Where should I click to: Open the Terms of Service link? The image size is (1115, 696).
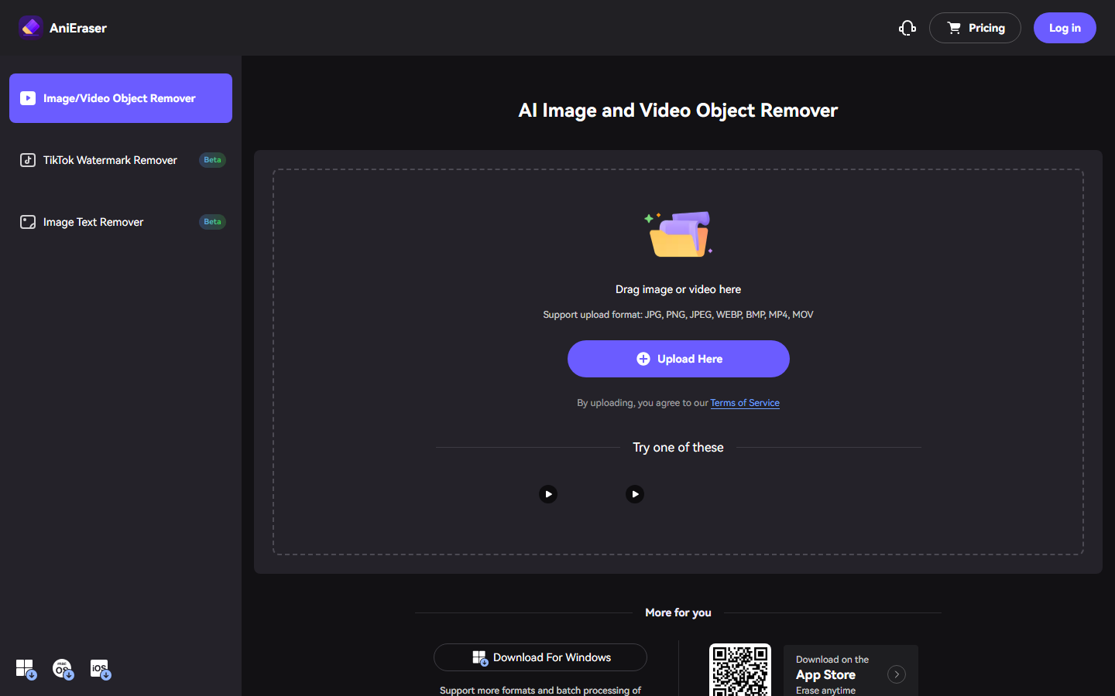(x=745, y=403)
